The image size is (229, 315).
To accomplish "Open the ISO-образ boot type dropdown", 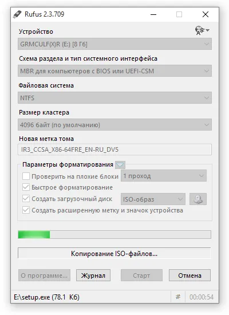I will (x=153, y=199).
